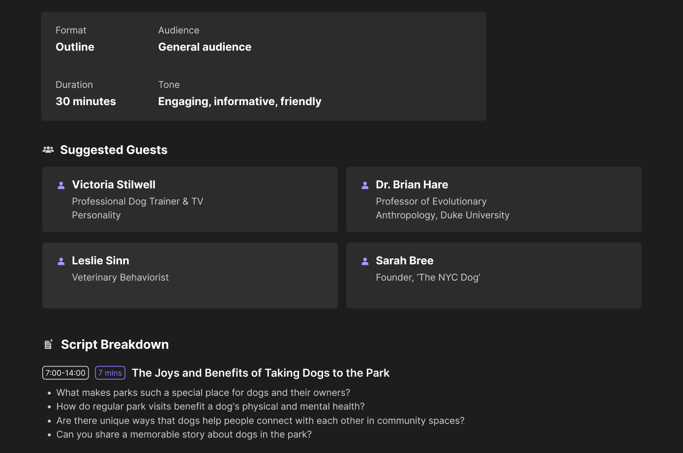Click the Engaging, informative, friendly tone value
683x453 pixels.
click(239, 101)
